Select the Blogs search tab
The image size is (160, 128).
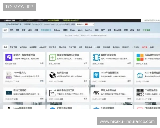73,30
